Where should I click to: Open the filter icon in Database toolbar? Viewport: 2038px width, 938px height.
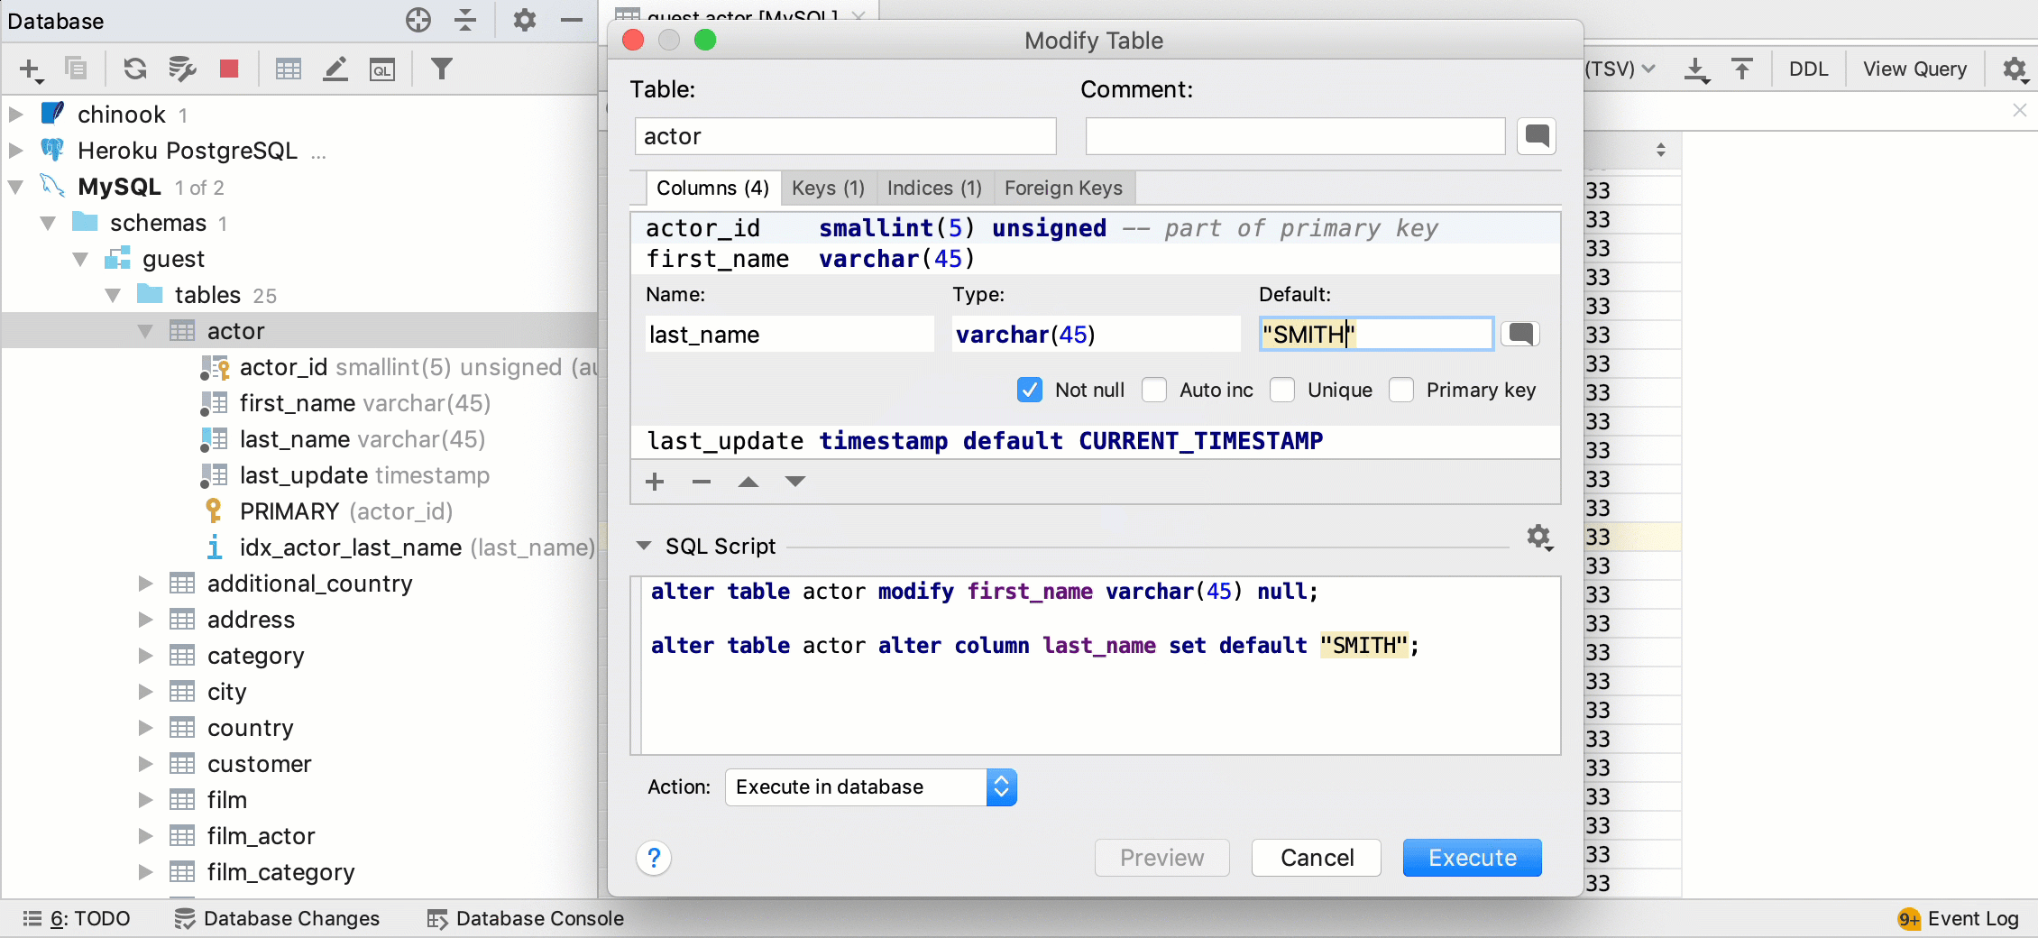click(x=441, y=69)
